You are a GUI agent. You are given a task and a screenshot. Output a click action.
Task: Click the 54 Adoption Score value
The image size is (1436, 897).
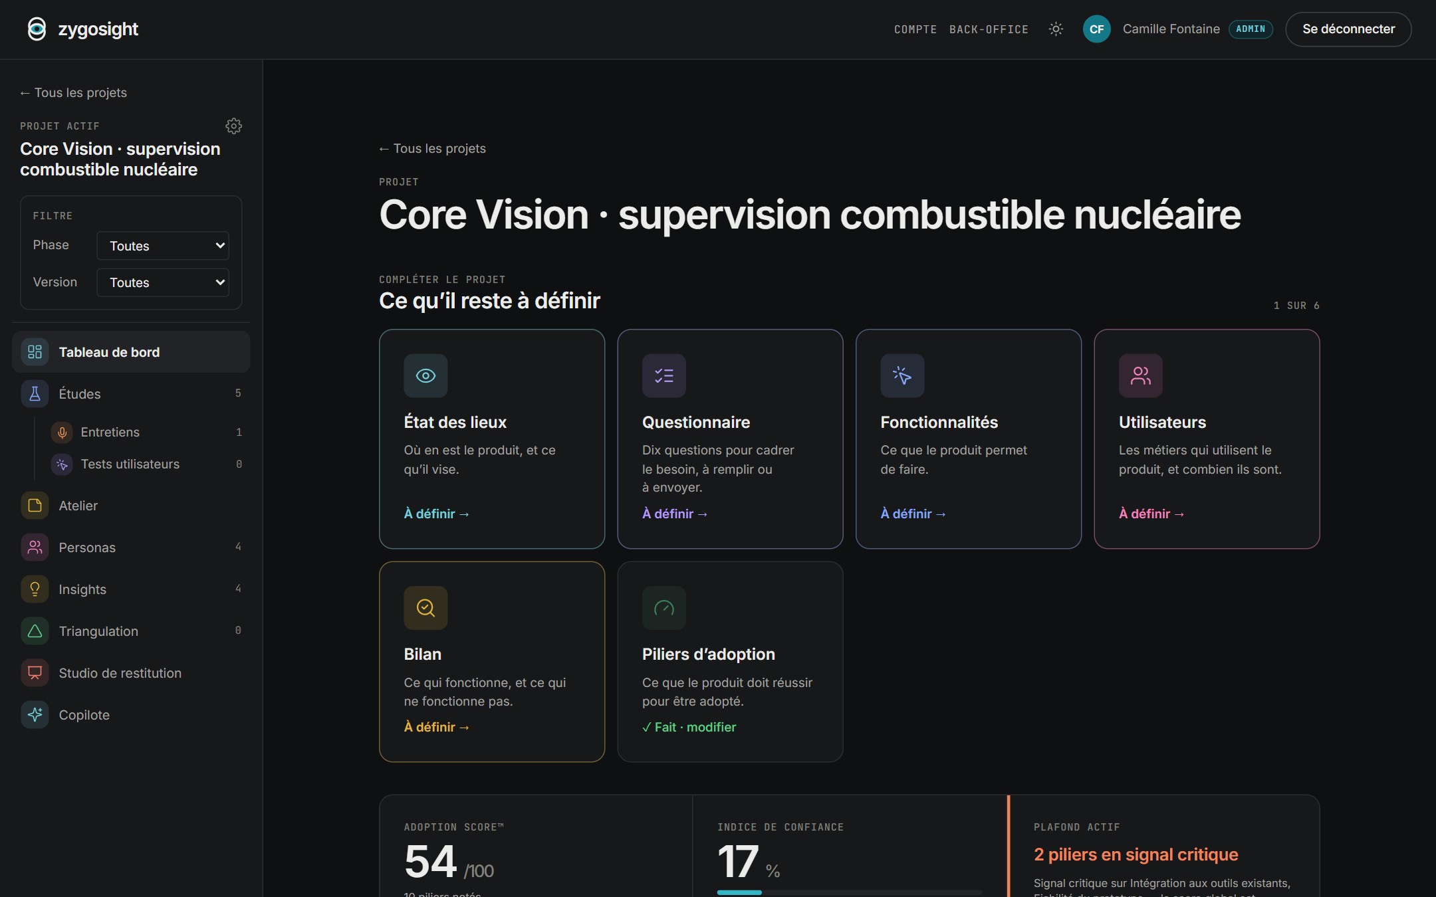[430, 862]
